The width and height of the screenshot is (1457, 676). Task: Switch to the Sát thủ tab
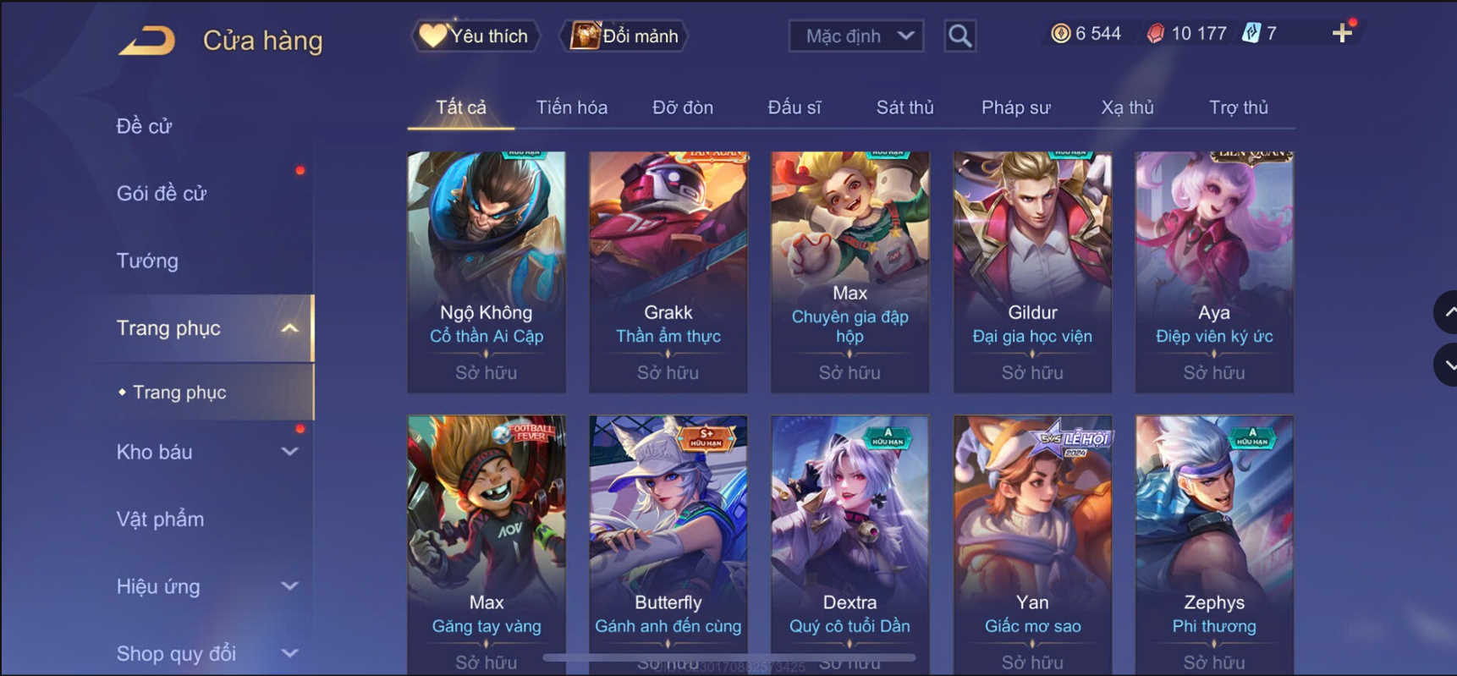click(904, 107)
